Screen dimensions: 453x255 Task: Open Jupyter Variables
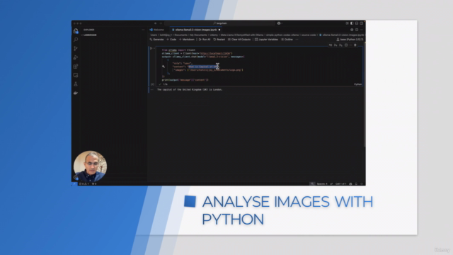266,40
